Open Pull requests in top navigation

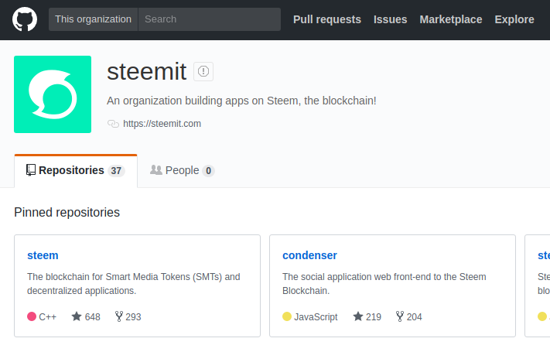point(327,19)
